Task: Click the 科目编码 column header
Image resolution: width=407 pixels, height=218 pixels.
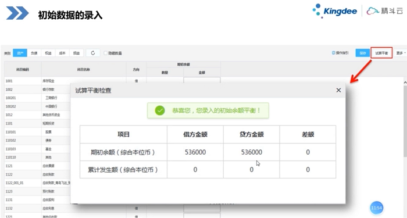Action: click(23, 69)
